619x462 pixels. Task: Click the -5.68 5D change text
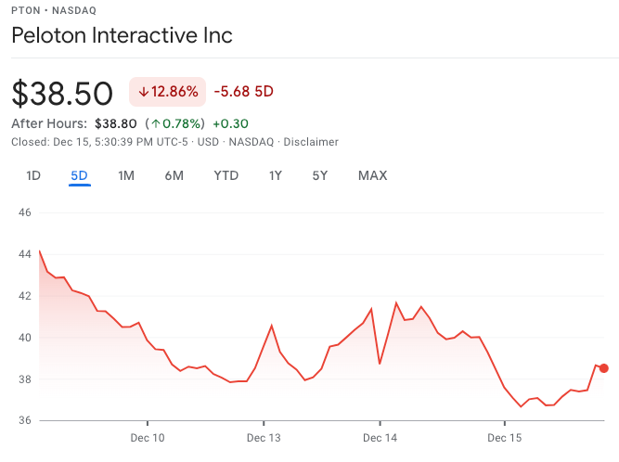(243, 92)
